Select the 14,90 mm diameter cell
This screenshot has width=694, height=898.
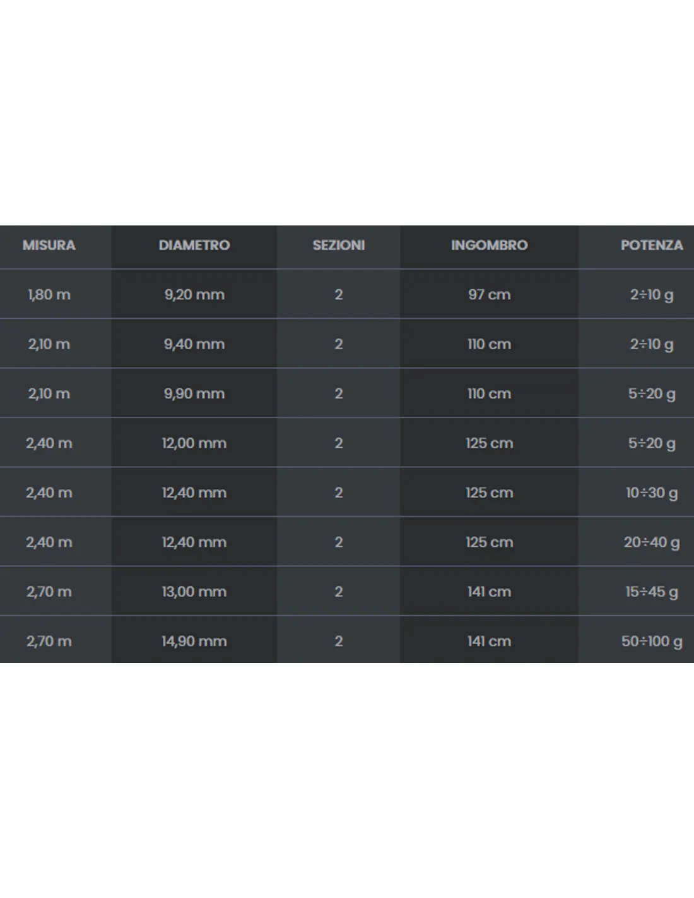click(x=194, y=642)
